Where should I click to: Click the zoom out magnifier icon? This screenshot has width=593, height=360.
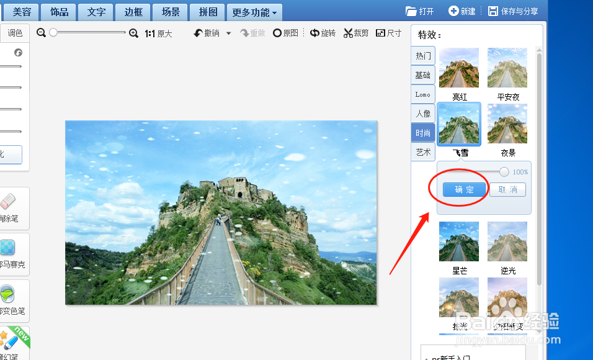pos(41,33)
